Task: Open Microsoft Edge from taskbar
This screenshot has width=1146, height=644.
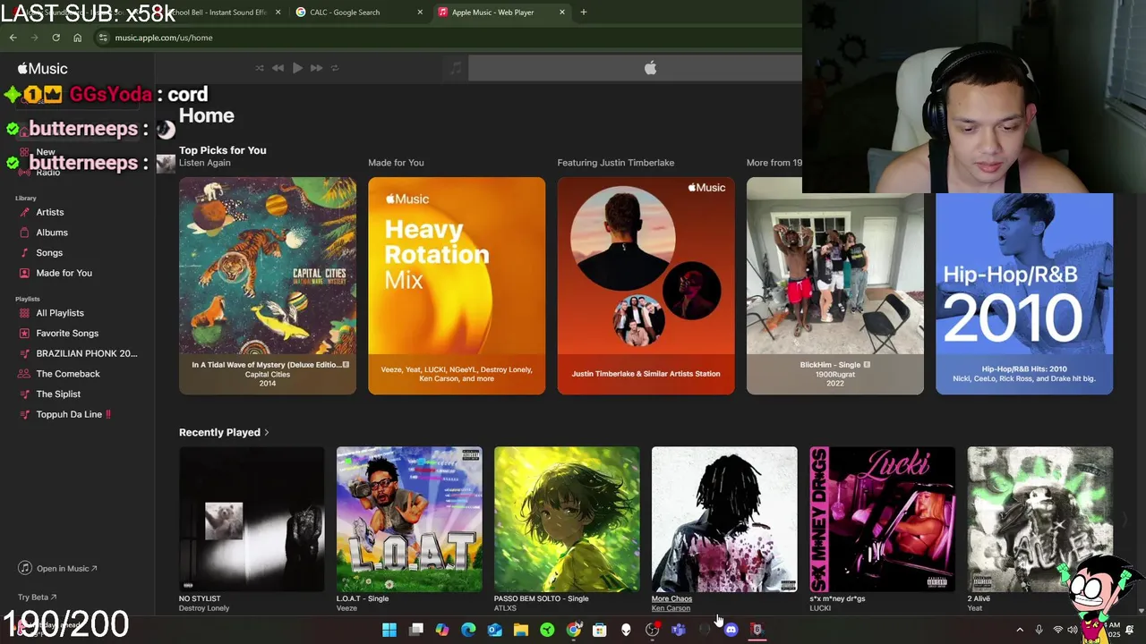Action: click(x=468, y=630)
